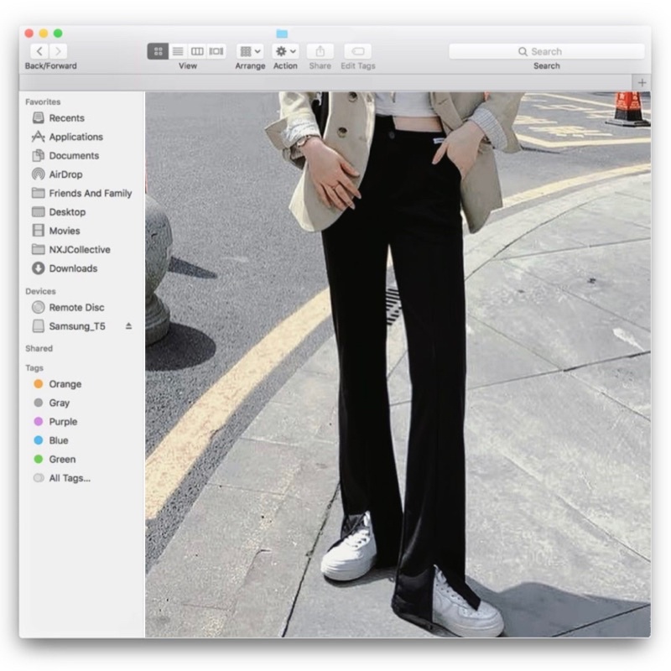
Task: Switch to gallery view mode
Action: click(216, 51)
